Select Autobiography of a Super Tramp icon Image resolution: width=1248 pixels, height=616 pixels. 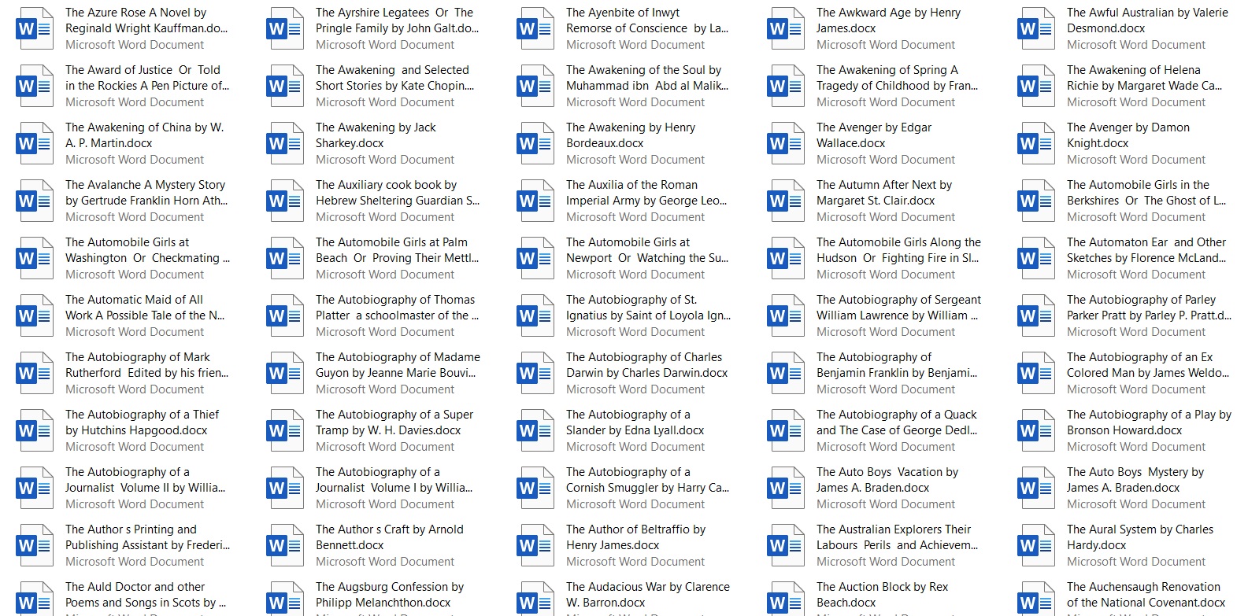click(x=284, y=431)
